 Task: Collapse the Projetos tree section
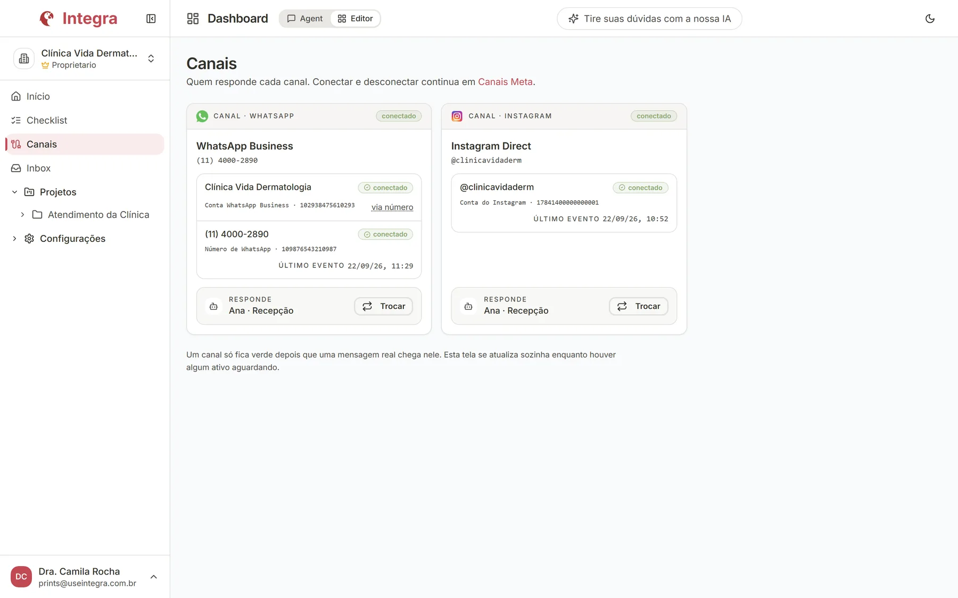pos(14,192)
